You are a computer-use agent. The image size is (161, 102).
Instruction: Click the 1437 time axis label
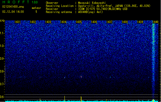[x=109, y=22]
